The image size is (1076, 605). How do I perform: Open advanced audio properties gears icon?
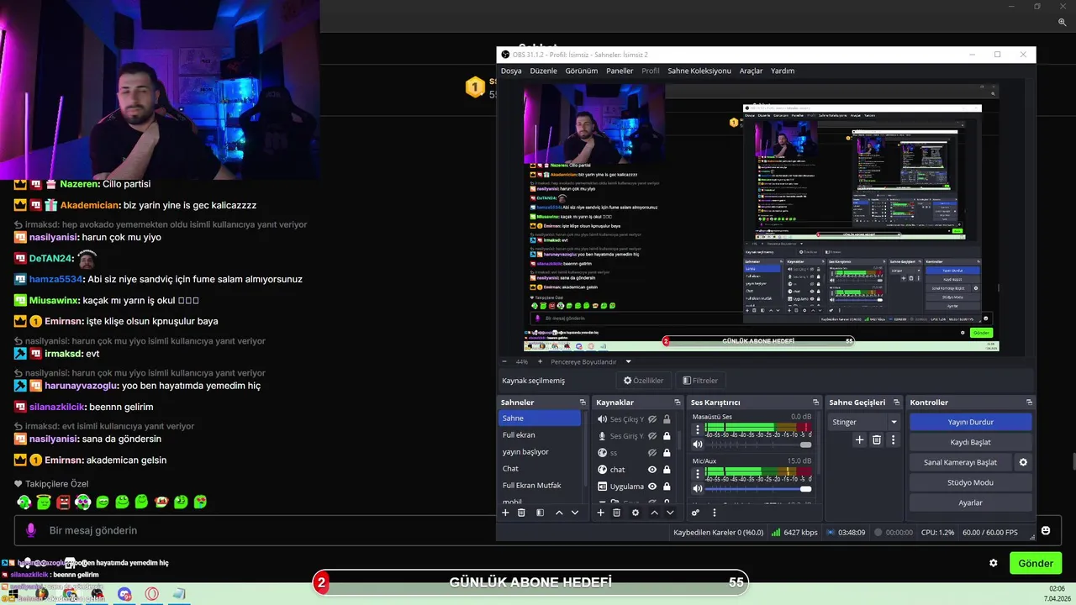(x=695, y=513)
